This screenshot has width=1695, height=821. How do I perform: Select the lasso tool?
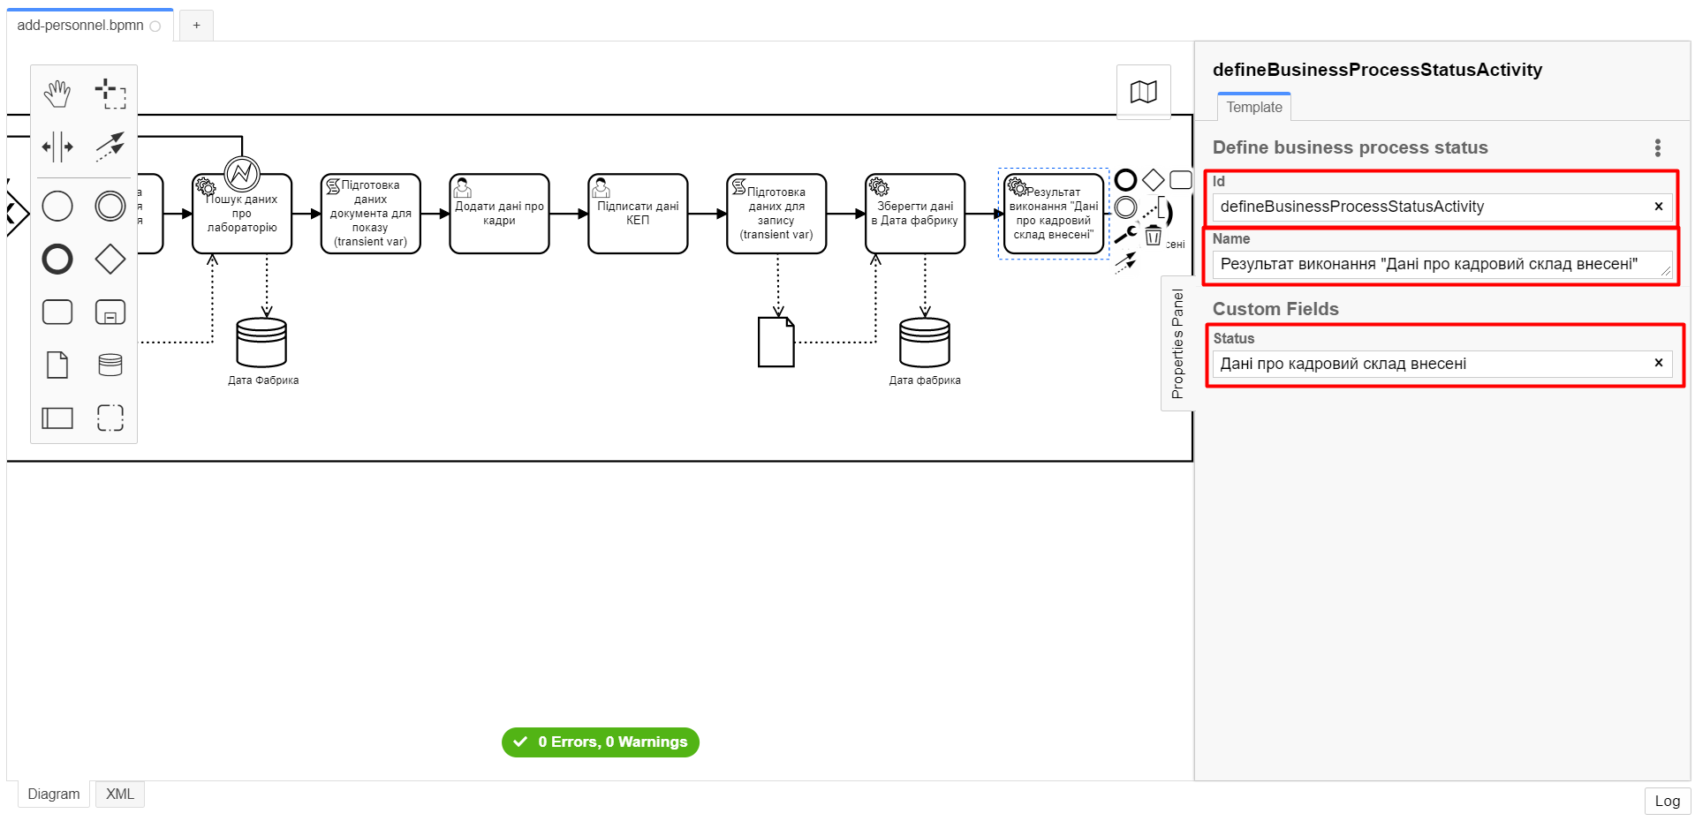pyautogui.click(x=110, y=94)
